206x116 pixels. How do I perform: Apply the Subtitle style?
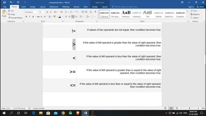tap(159, 14)
